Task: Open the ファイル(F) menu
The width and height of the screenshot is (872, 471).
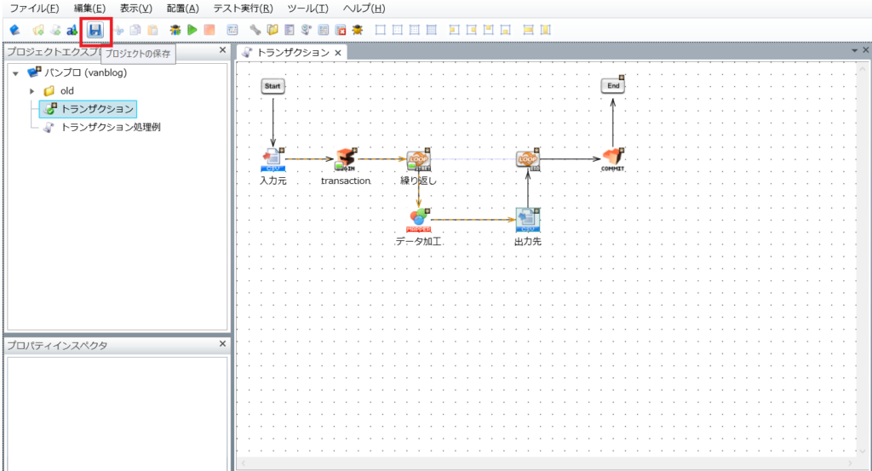Action: pyautogui.click(x=34, y=9)
